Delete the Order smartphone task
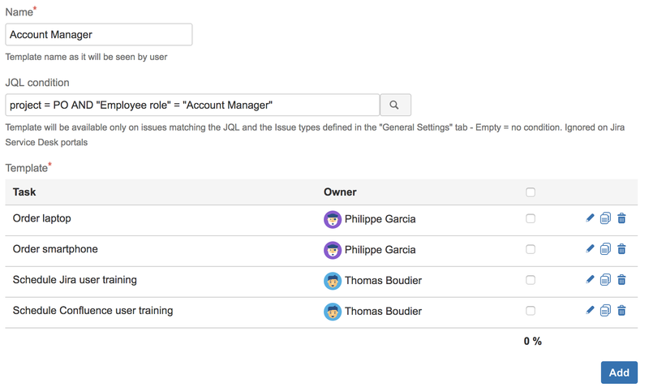The width and height of the screenshot is (649, 392). (x=621, y=249)
